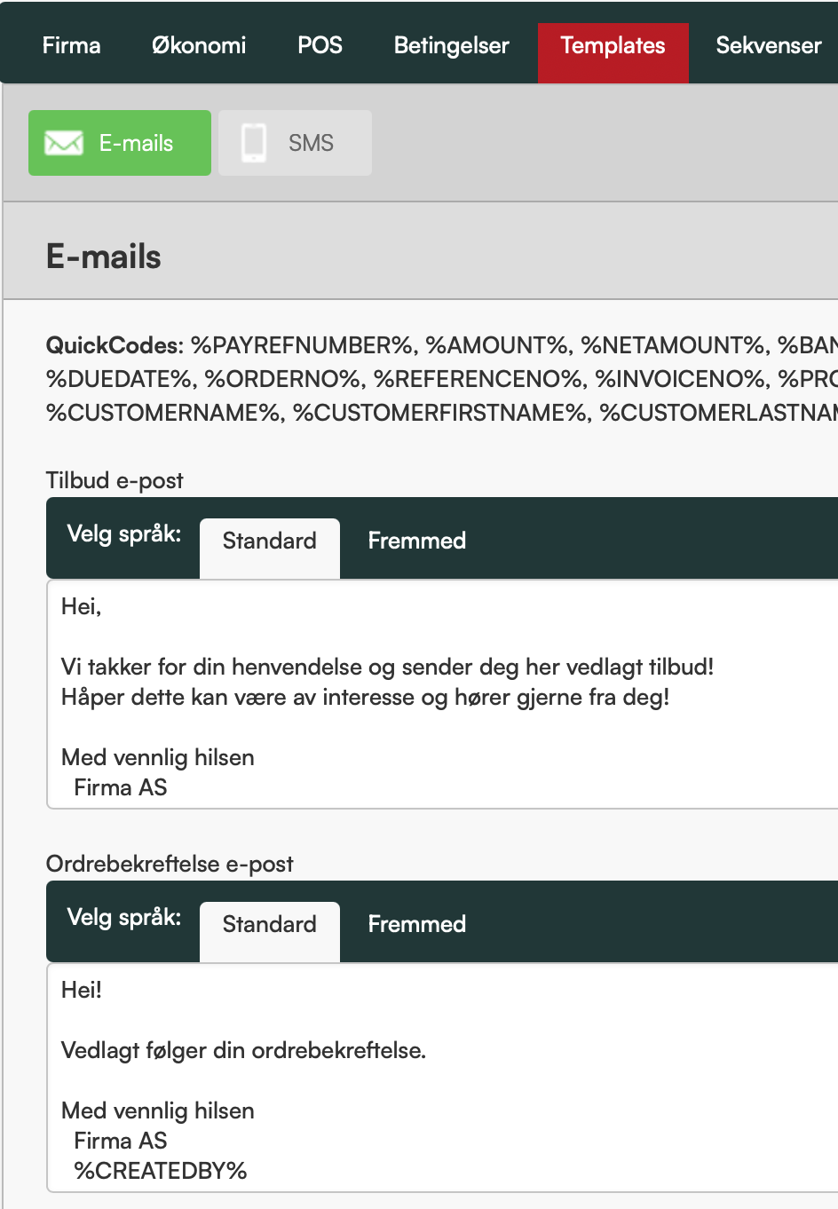Switch to SMS templates
This screenshot has width=838, height=1209.
295,143
